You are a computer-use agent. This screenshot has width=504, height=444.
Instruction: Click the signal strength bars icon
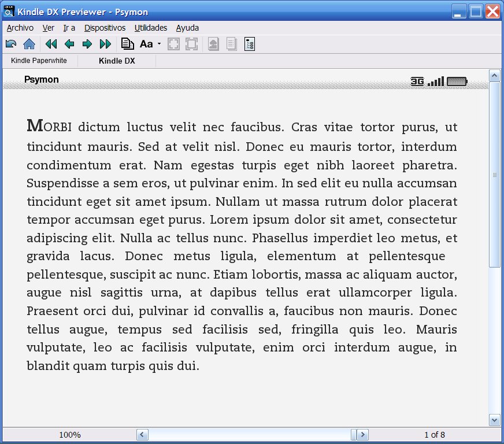pos(436,82)
